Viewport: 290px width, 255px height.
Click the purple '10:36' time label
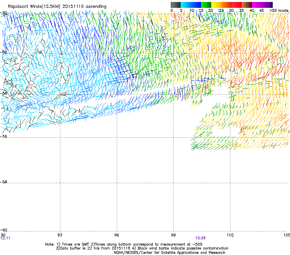[x=201, y=238]
